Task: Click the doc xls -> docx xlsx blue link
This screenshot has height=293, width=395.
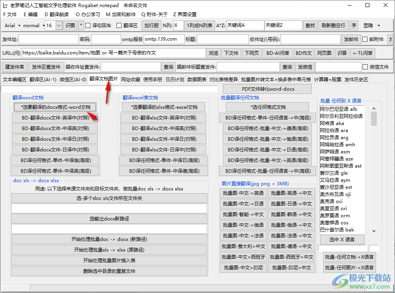Action: [x=36, y=180]
